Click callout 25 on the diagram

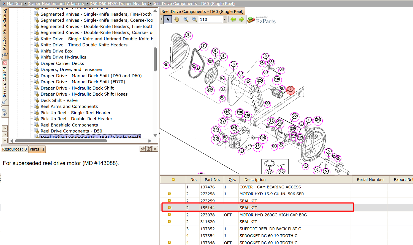point(260,81)
